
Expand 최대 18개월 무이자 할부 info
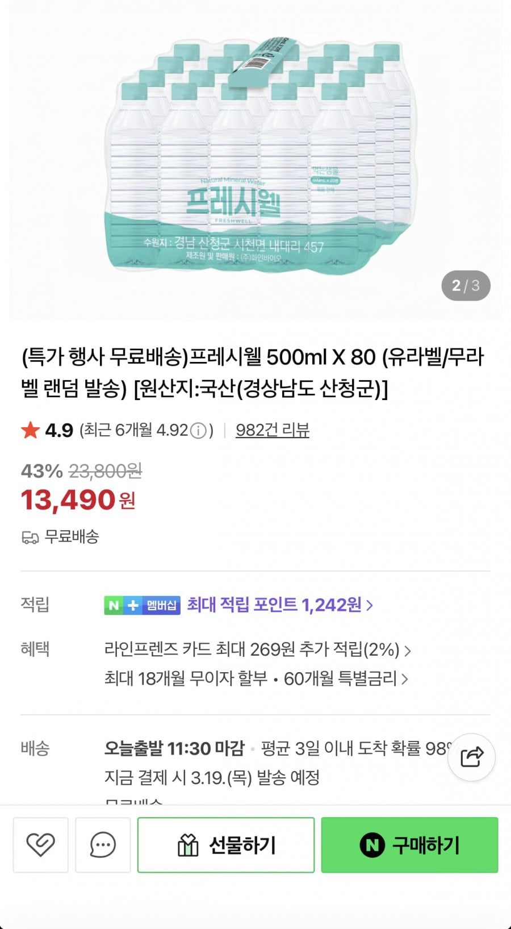[x=256, y=678]
